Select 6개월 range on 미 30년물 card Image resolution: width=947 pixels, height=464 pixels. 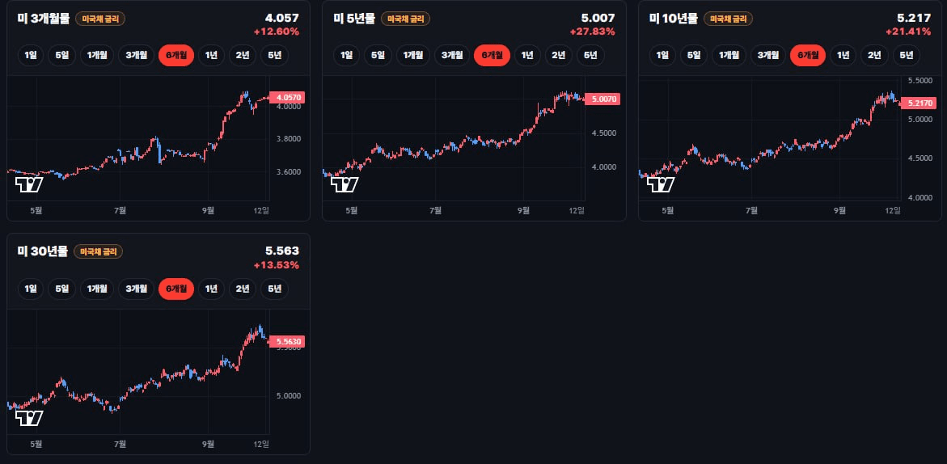pos(175,289)
